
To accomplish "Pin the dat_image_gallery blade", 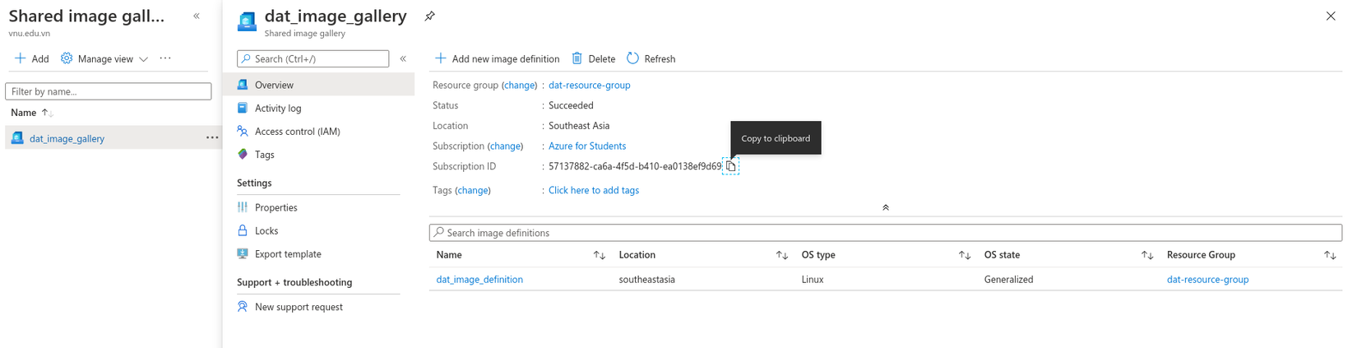I will click(x=429, y=16).
